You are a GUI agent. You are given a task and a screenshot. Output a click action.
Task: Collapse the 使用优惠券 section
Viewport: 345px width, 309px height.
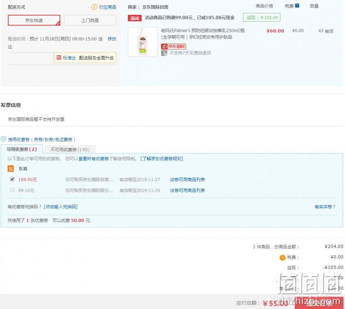(x=3, y=139)
